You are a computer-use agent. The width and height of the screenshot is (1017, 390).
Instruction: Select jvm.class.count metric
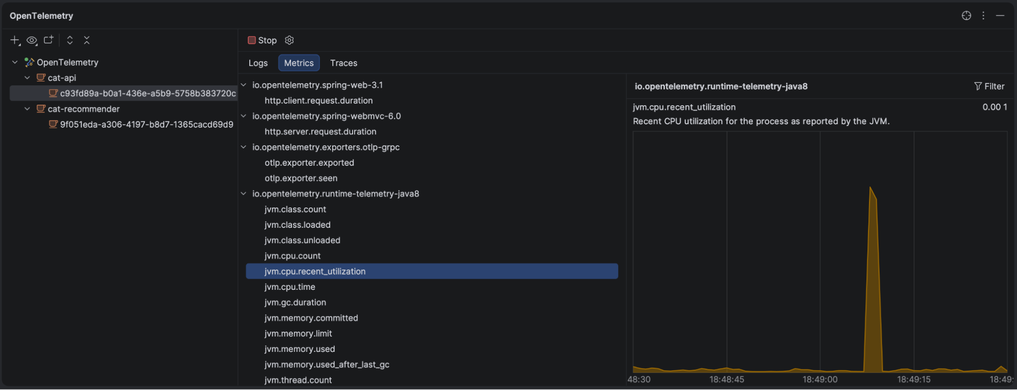click(x=296, y=209)
